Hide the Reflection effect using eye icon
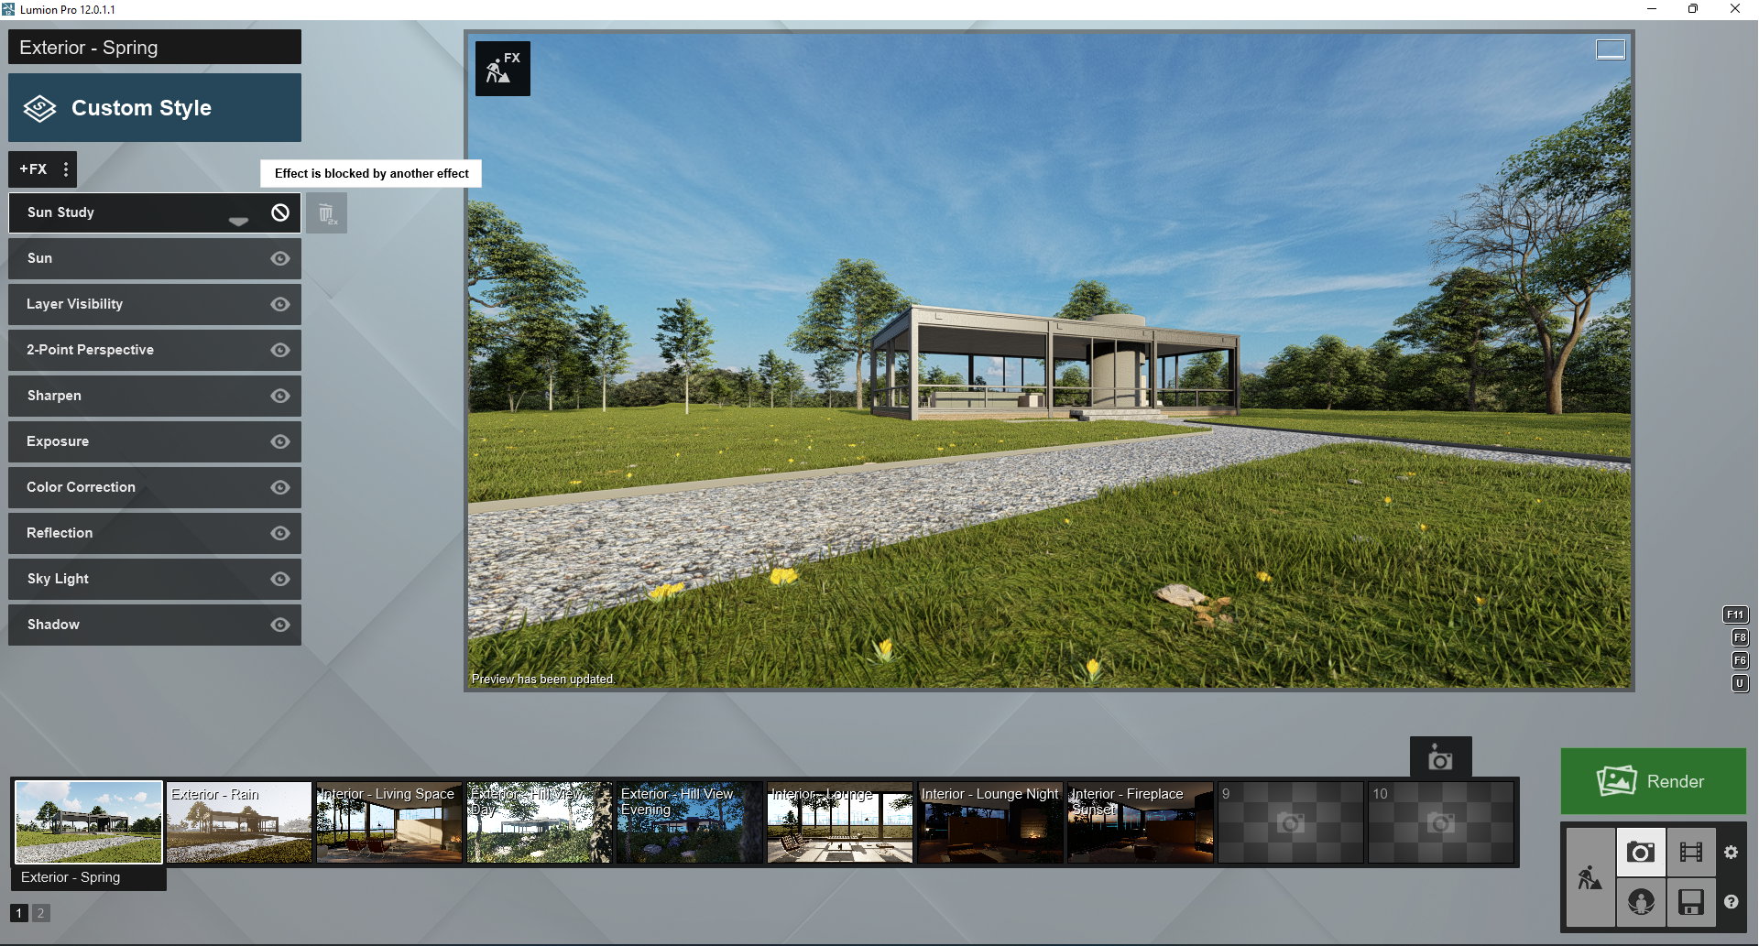The image size is (1759, 946). 280,533
